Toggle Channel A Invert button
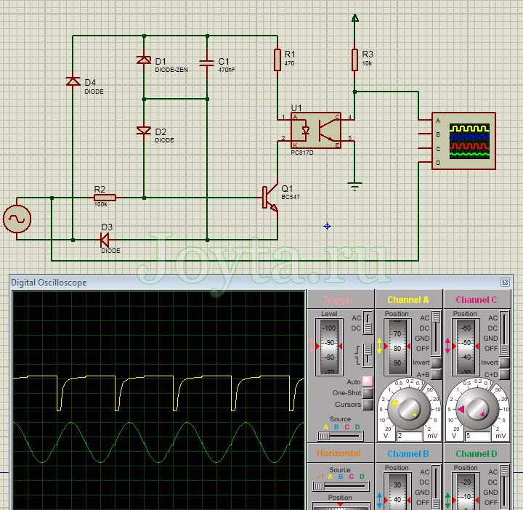The width and height of the screenshot is (523, 510). click(x=436, y=363)
